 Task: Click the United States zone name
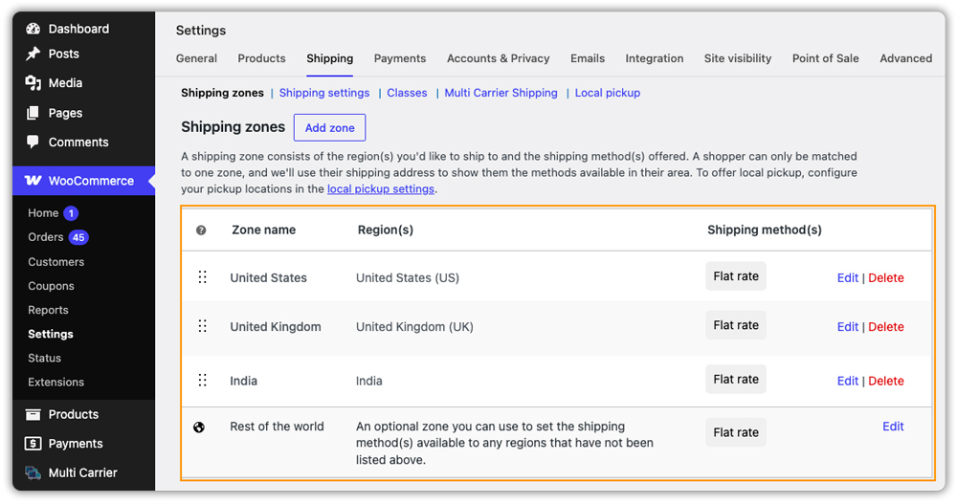[269, 277]
